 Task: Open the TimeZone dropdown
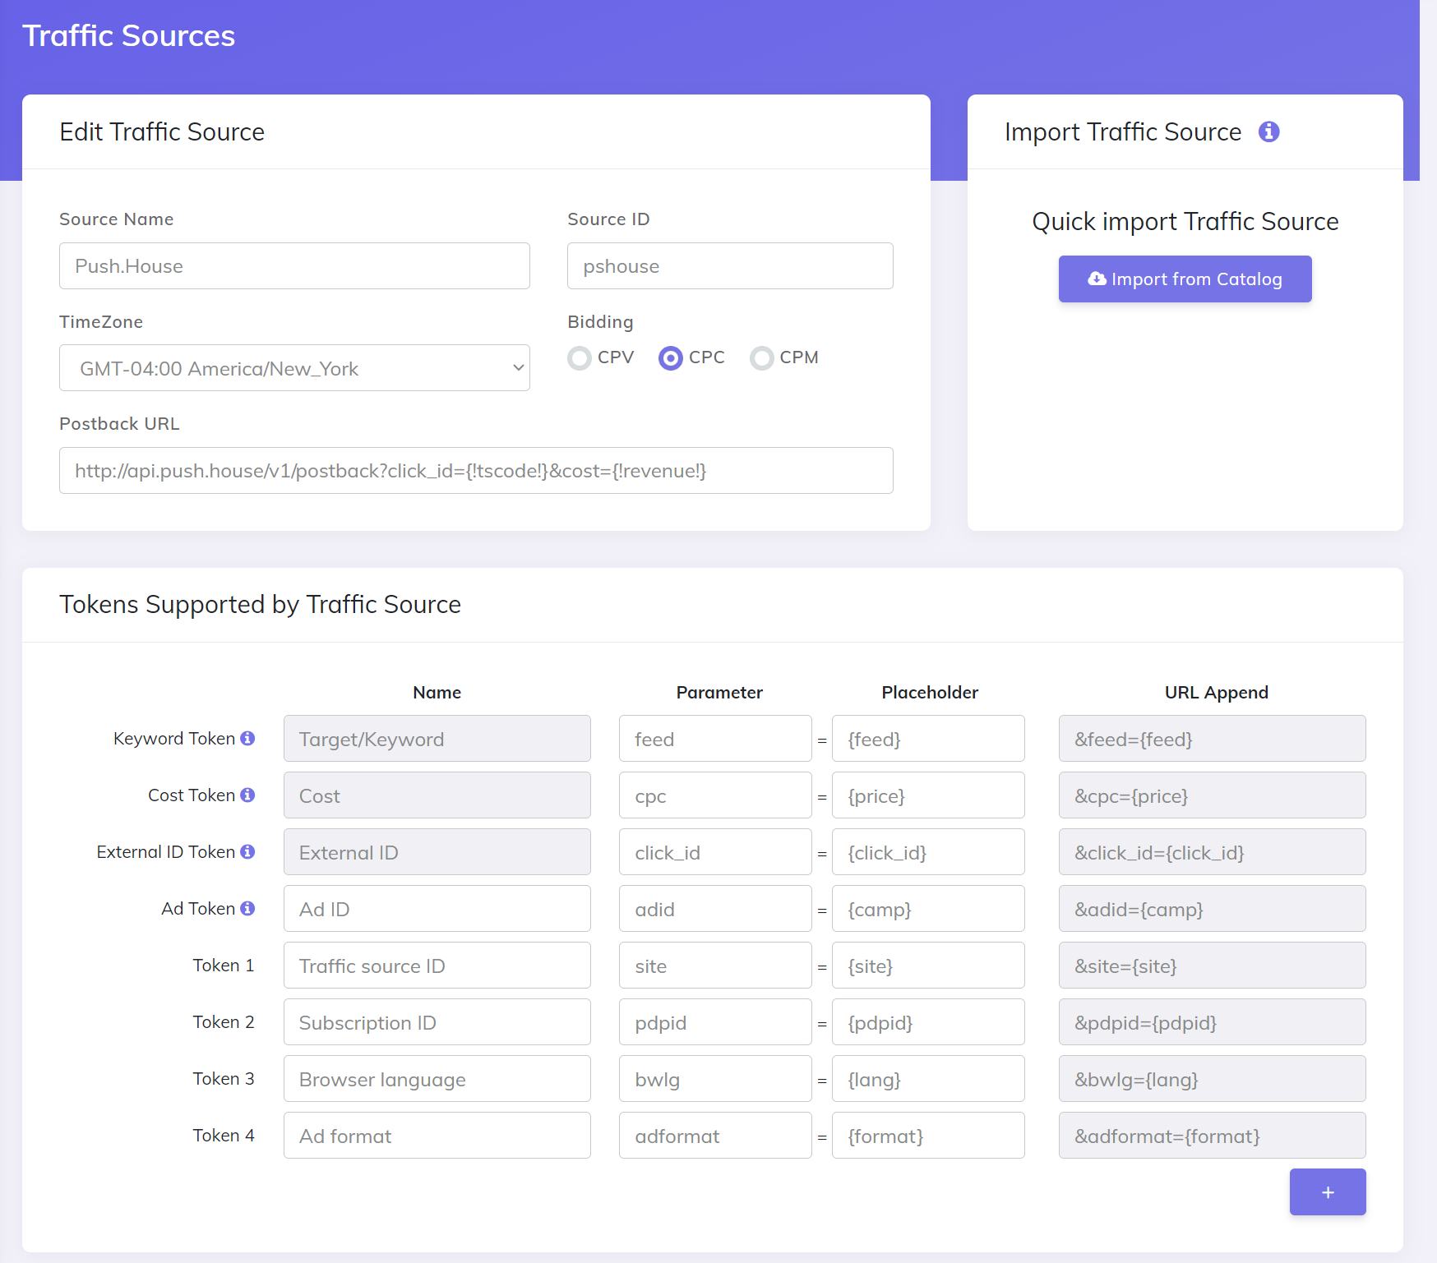pyautogui.click(x=294, y=368)
